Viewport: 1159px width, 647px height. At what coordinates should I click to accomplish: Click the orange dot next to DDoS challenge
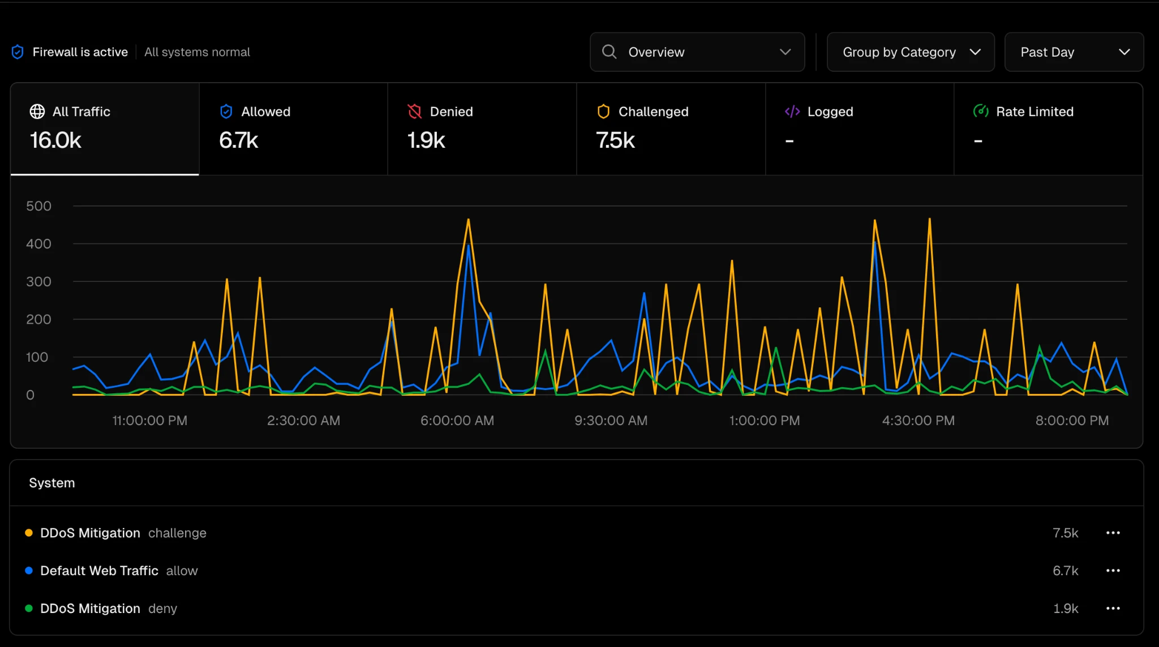(x=29, y=533)
